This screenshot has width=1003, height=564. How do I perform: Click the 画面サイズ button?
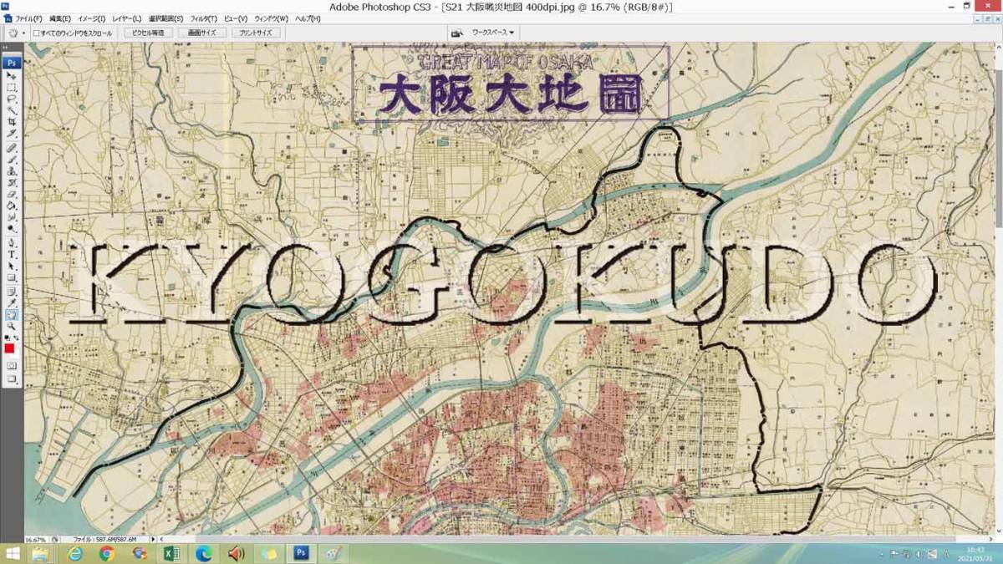point(201,33)
